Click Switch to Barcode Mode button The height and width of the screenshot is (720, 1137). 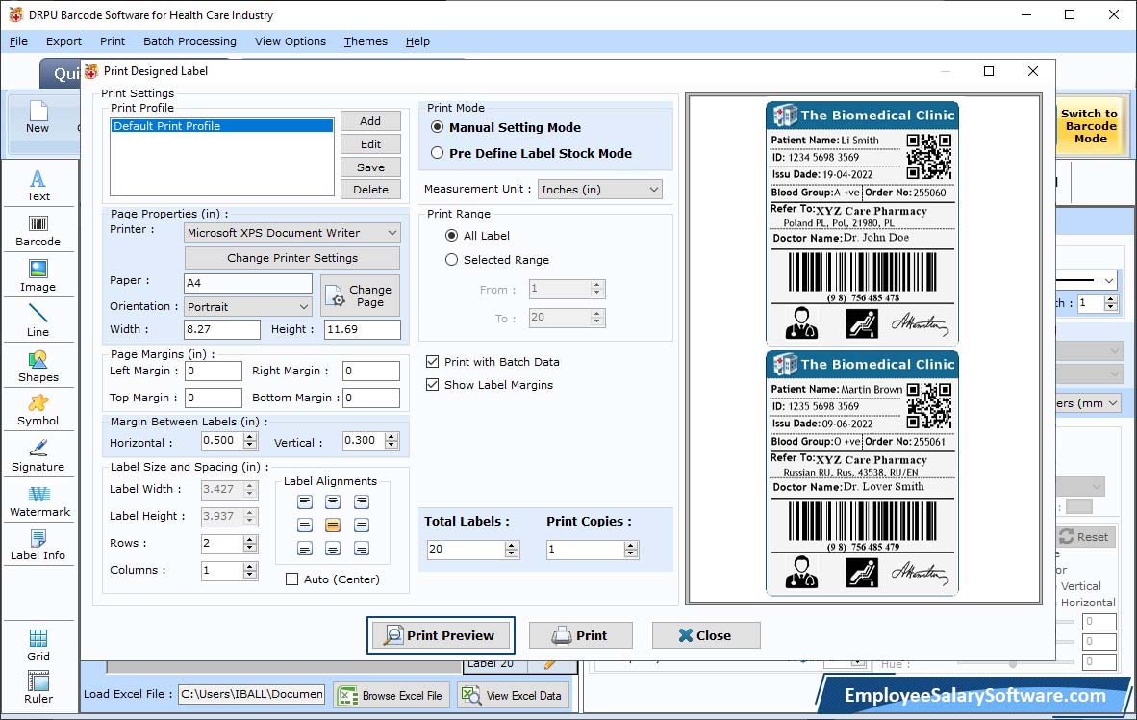[x=1089, y=126]
